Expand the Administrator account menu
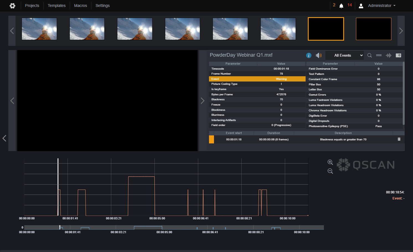This screenshot has height=252, width=413. click(382, 6)
